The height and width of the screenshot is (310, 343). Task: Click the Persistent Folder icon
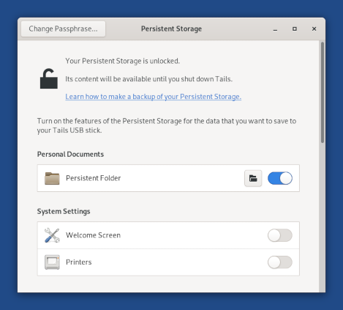click(x=52, y=178)
